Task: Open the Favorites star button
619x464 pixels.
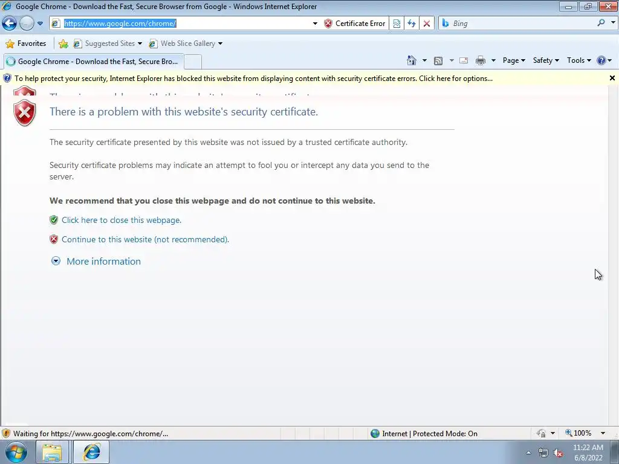Action: (26, 43)
